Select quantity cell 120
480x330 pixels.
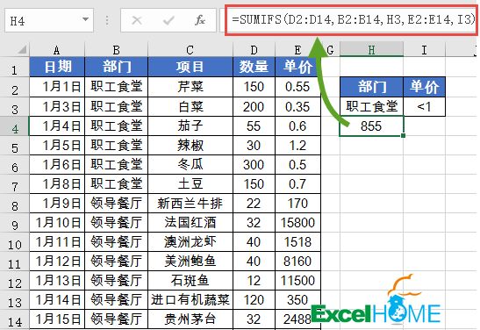click(254, 299)
